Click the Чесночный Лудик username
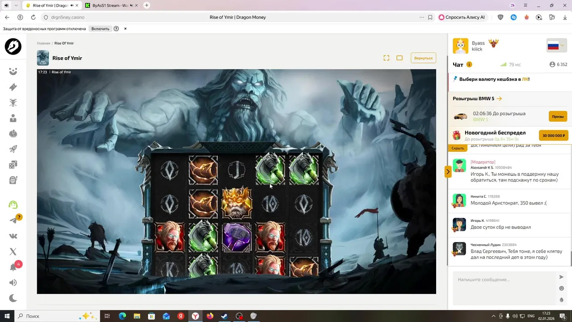 [x=485, y=245]
